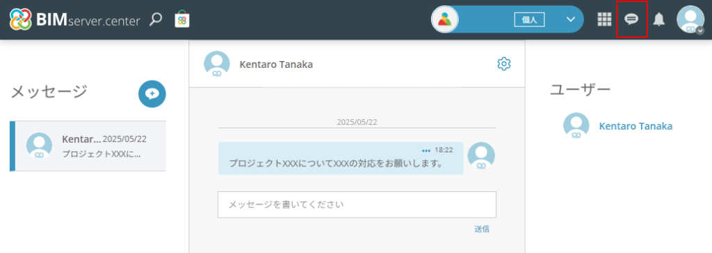The image size is (712, 253).
Task: Click the search magnifier icon
Action: pos(156,19)
